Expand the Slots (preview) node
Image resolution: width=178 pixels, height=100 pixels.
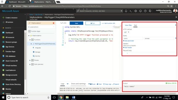point(30,64)
